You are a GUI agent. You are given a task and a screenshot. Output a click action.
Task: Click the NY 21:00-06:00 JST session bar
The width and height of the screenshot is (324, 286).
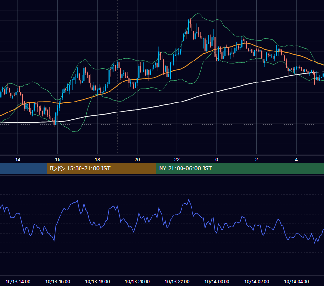[x=240, y=168]
